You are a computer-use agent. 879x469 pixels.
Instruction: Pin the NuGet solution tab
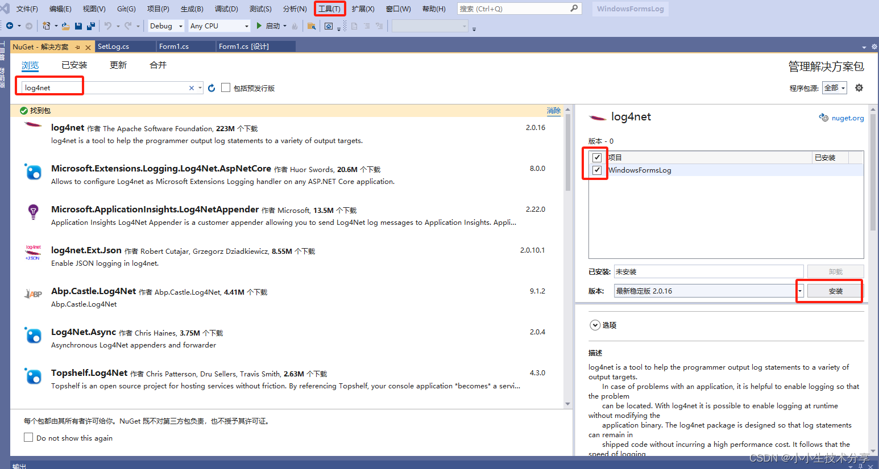tap(78, 47)
